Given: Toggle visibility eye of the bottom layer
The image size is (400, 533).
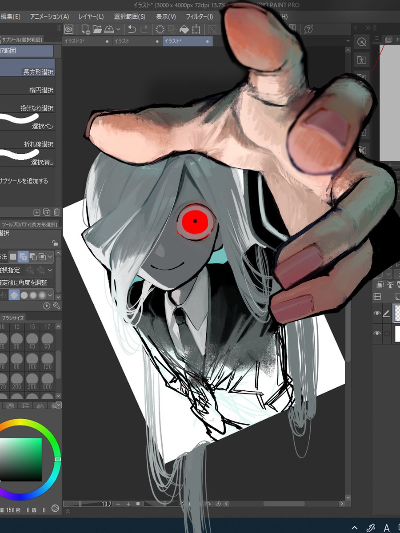Looking at the screenshot, I should point(377,334).
